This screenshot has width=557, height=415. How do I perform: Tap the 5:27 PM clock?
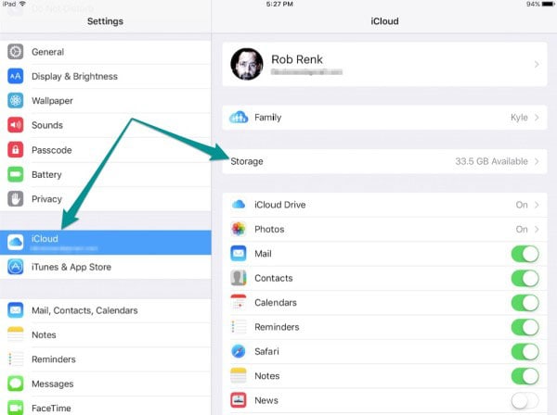(279, 4)
